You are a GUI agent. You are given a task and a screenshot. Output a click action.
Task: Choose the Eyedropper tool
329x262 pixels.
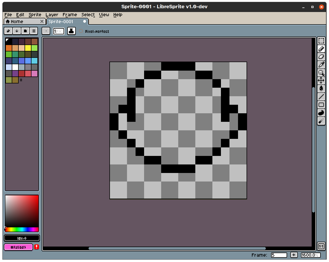pos(321,65)
